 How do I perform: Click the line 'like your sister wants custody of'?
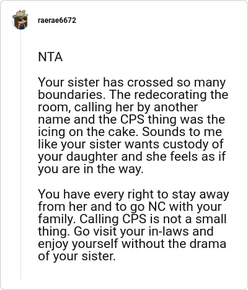[131, 144]
